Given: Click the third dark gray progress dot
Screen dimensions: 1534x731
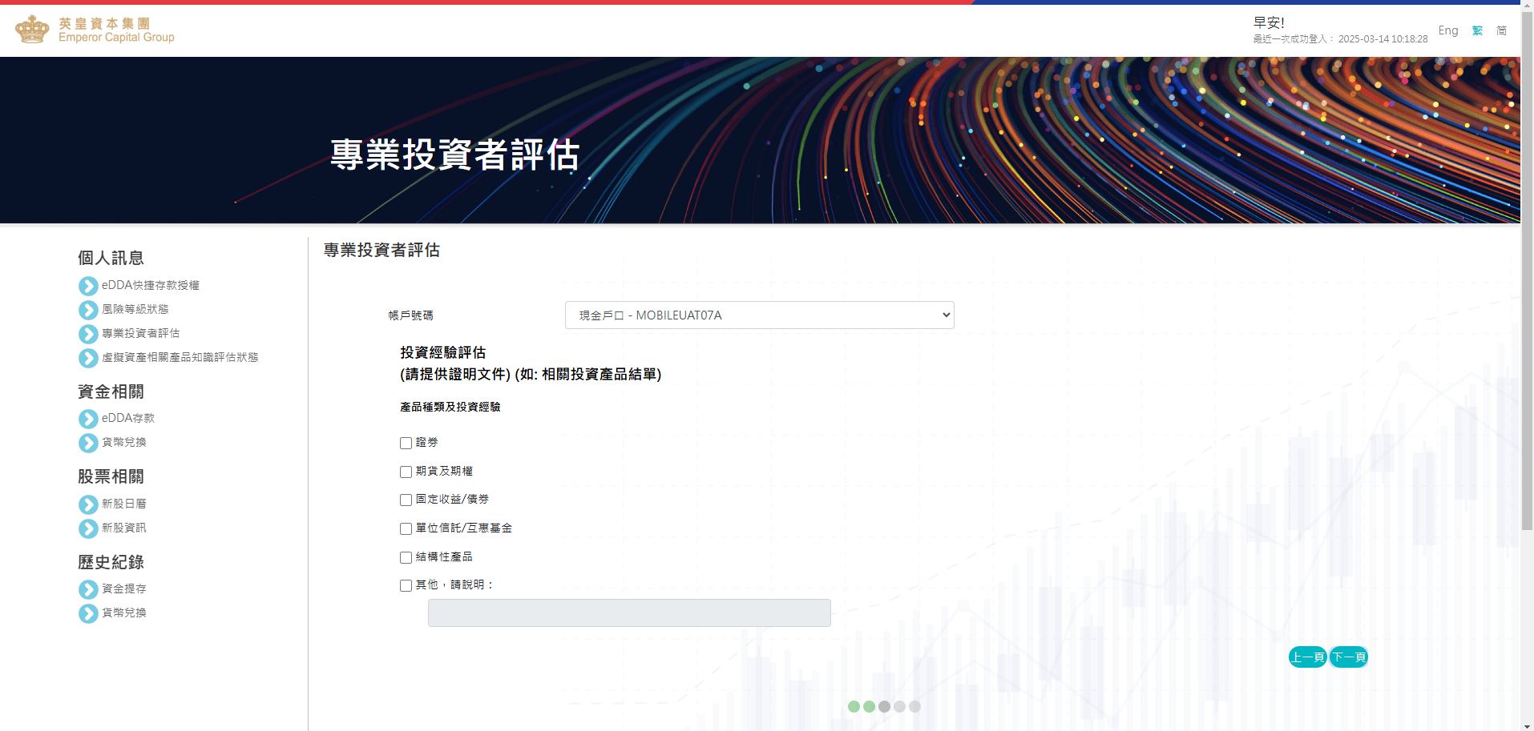Looking at the screenshot, I should (x=884, y=706).
